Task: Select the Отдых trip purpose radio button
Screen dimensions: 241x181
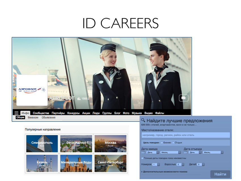Action: 173,143
